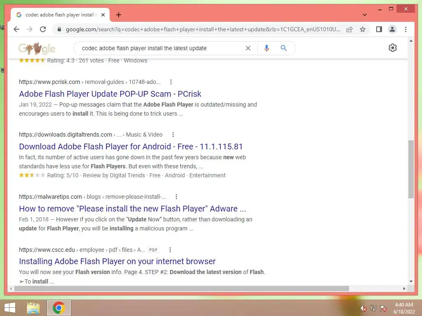Click the PDF badge on cscc.edu result
This screenshot has height=316, width=422.
[153, 250]
